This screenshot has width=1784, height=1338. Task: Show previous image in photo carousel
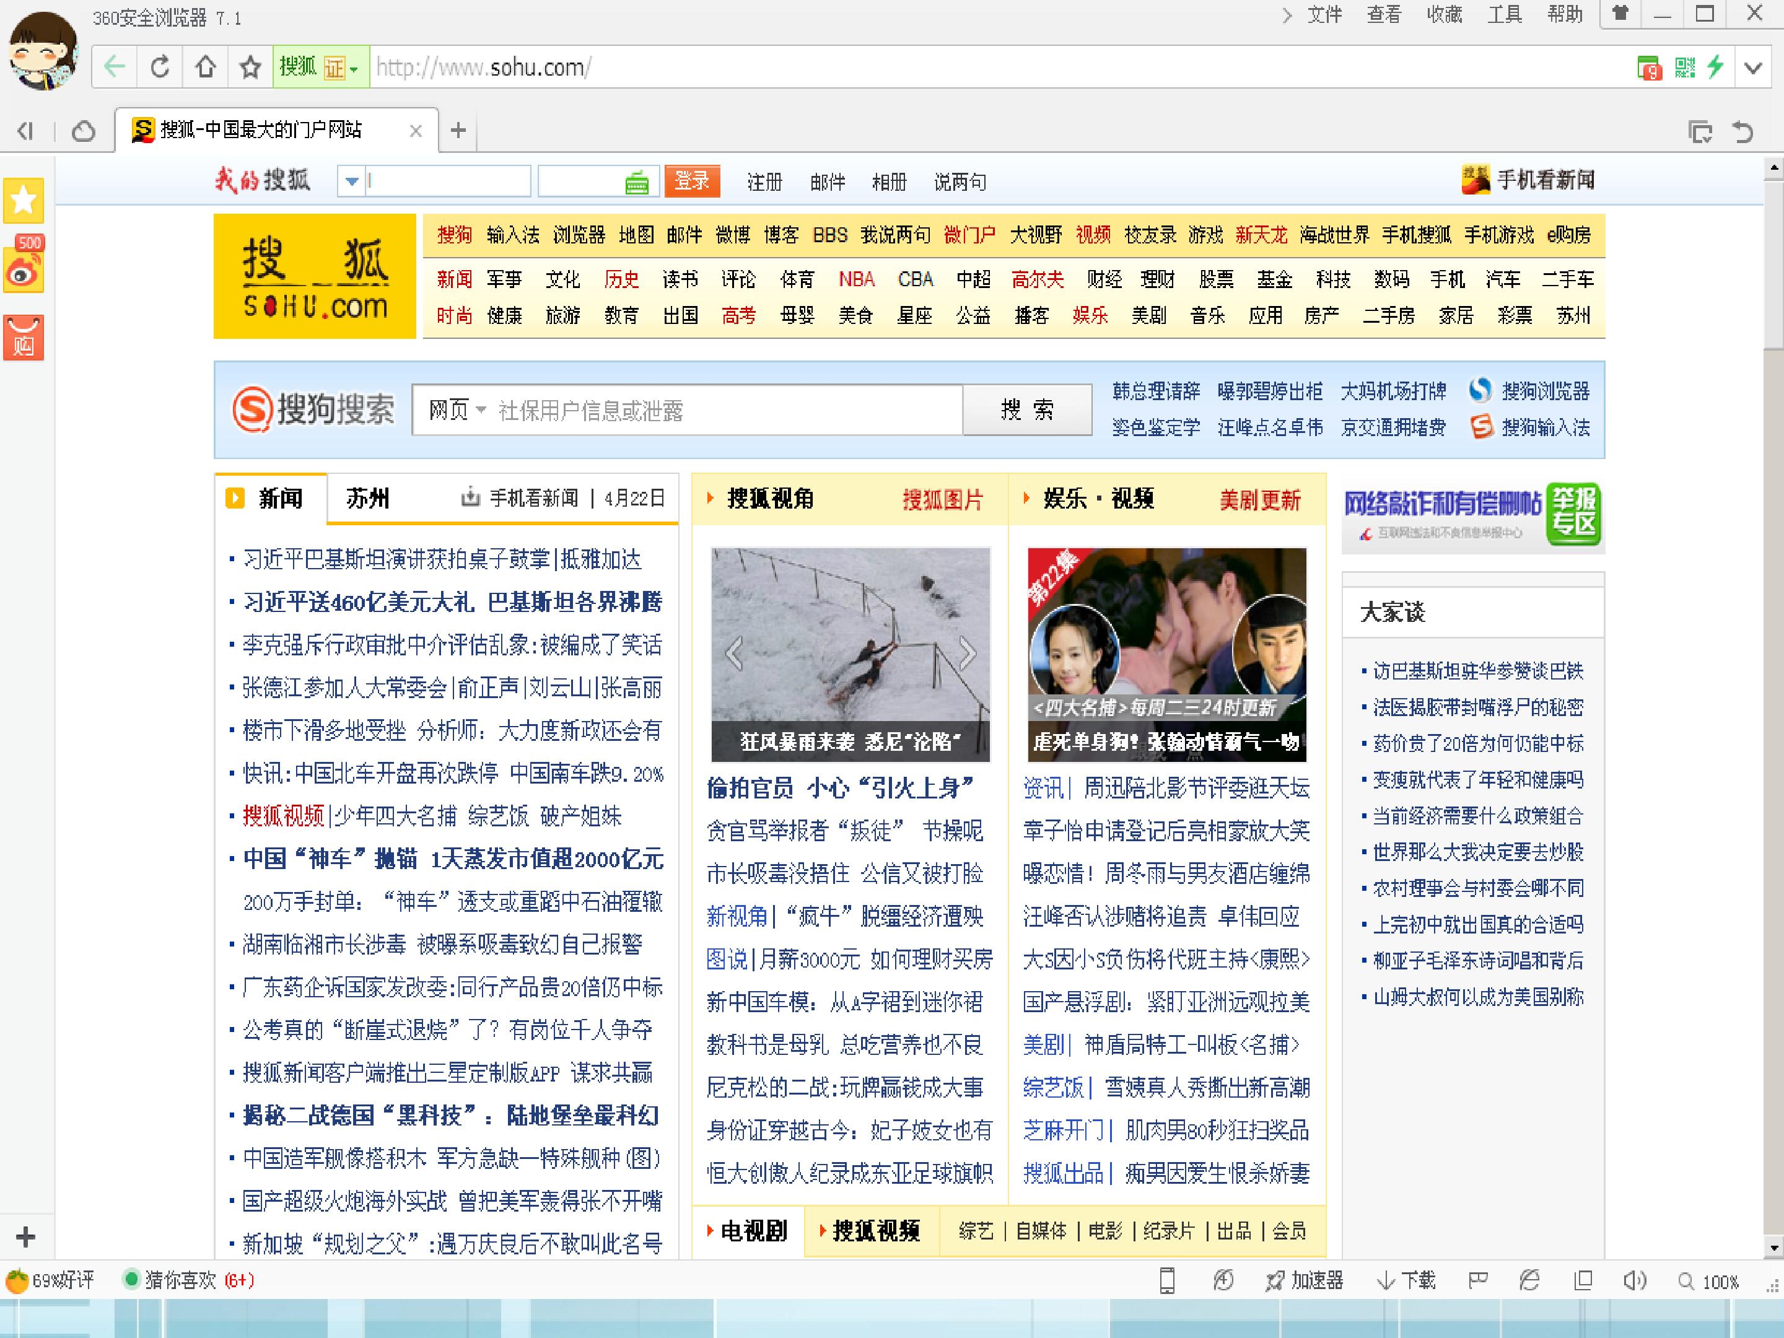tap(734, 654)
